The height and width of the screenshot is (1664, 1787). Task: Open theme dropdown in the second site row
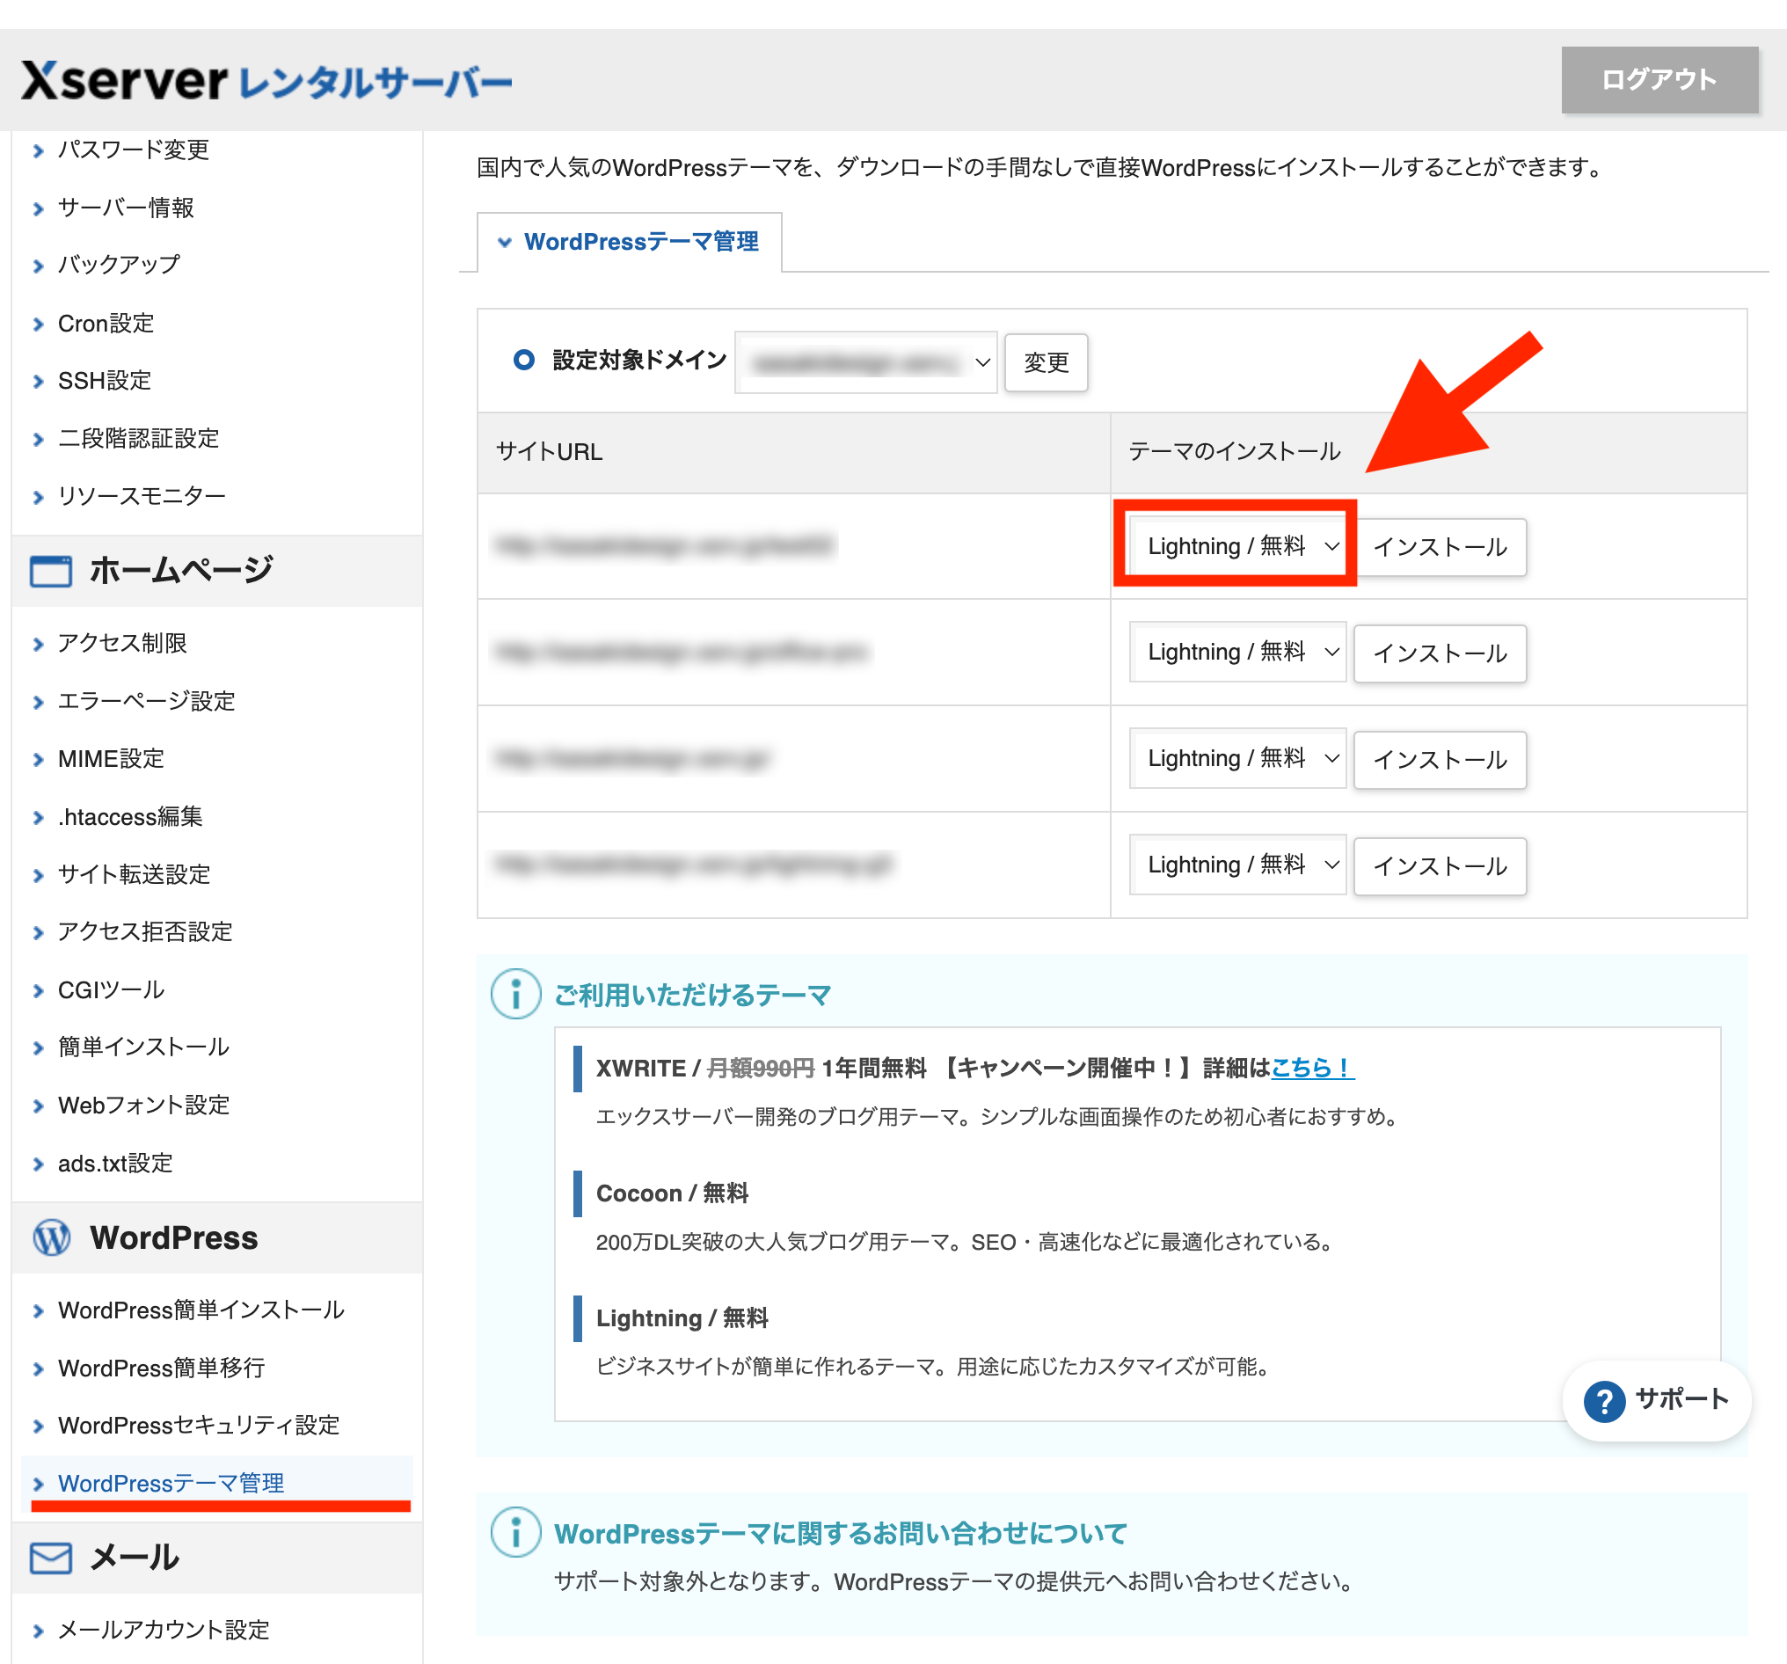coord(1236,652)
